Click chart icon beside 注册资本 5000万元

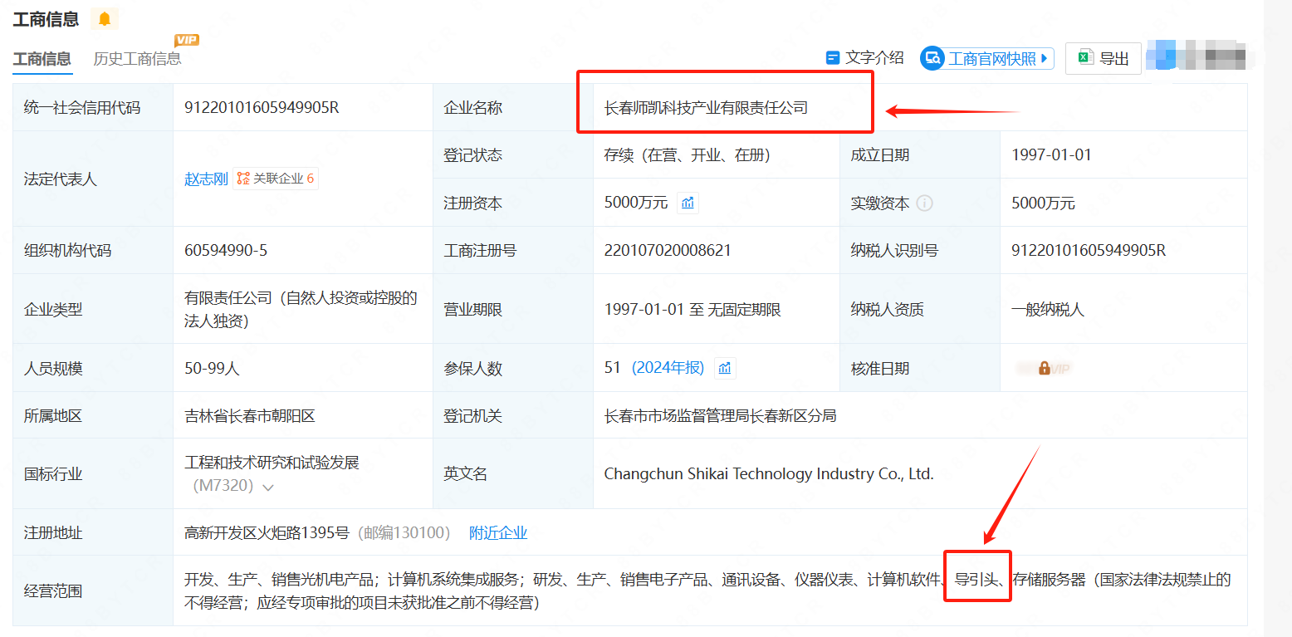688,203
